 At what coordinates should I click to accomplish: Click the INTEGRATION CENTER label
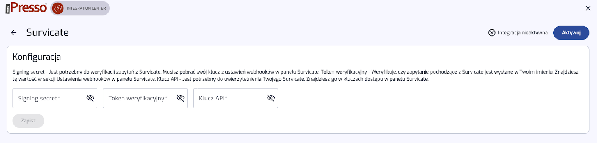[86, 8]
